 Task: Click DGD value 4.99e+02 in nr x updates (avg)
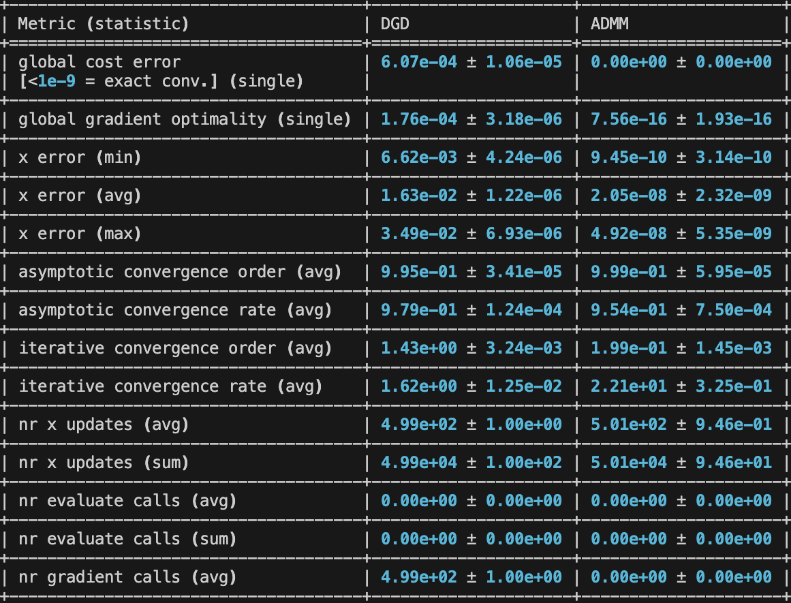tap(419, 424)
